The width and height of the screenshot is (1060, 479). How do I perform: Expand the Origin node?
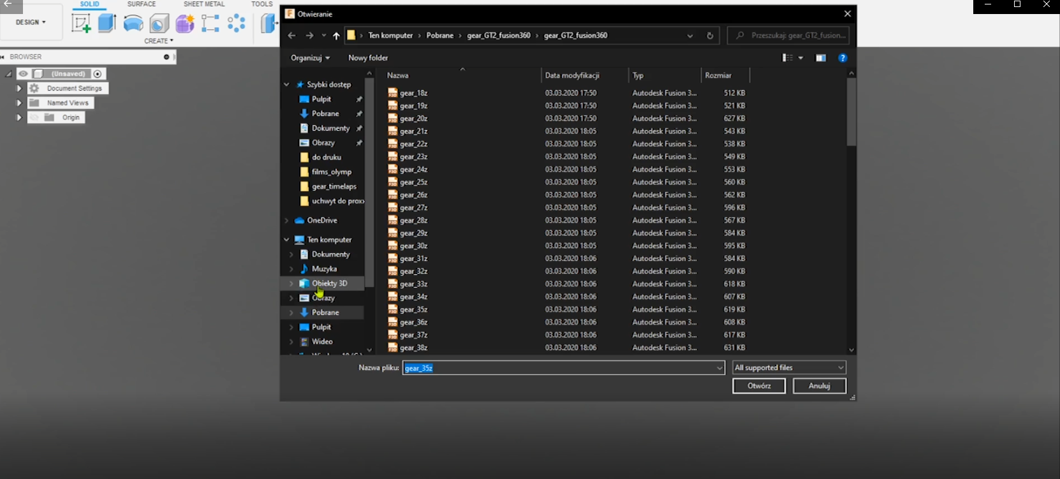pyautogui.click(x=19, y=117)
